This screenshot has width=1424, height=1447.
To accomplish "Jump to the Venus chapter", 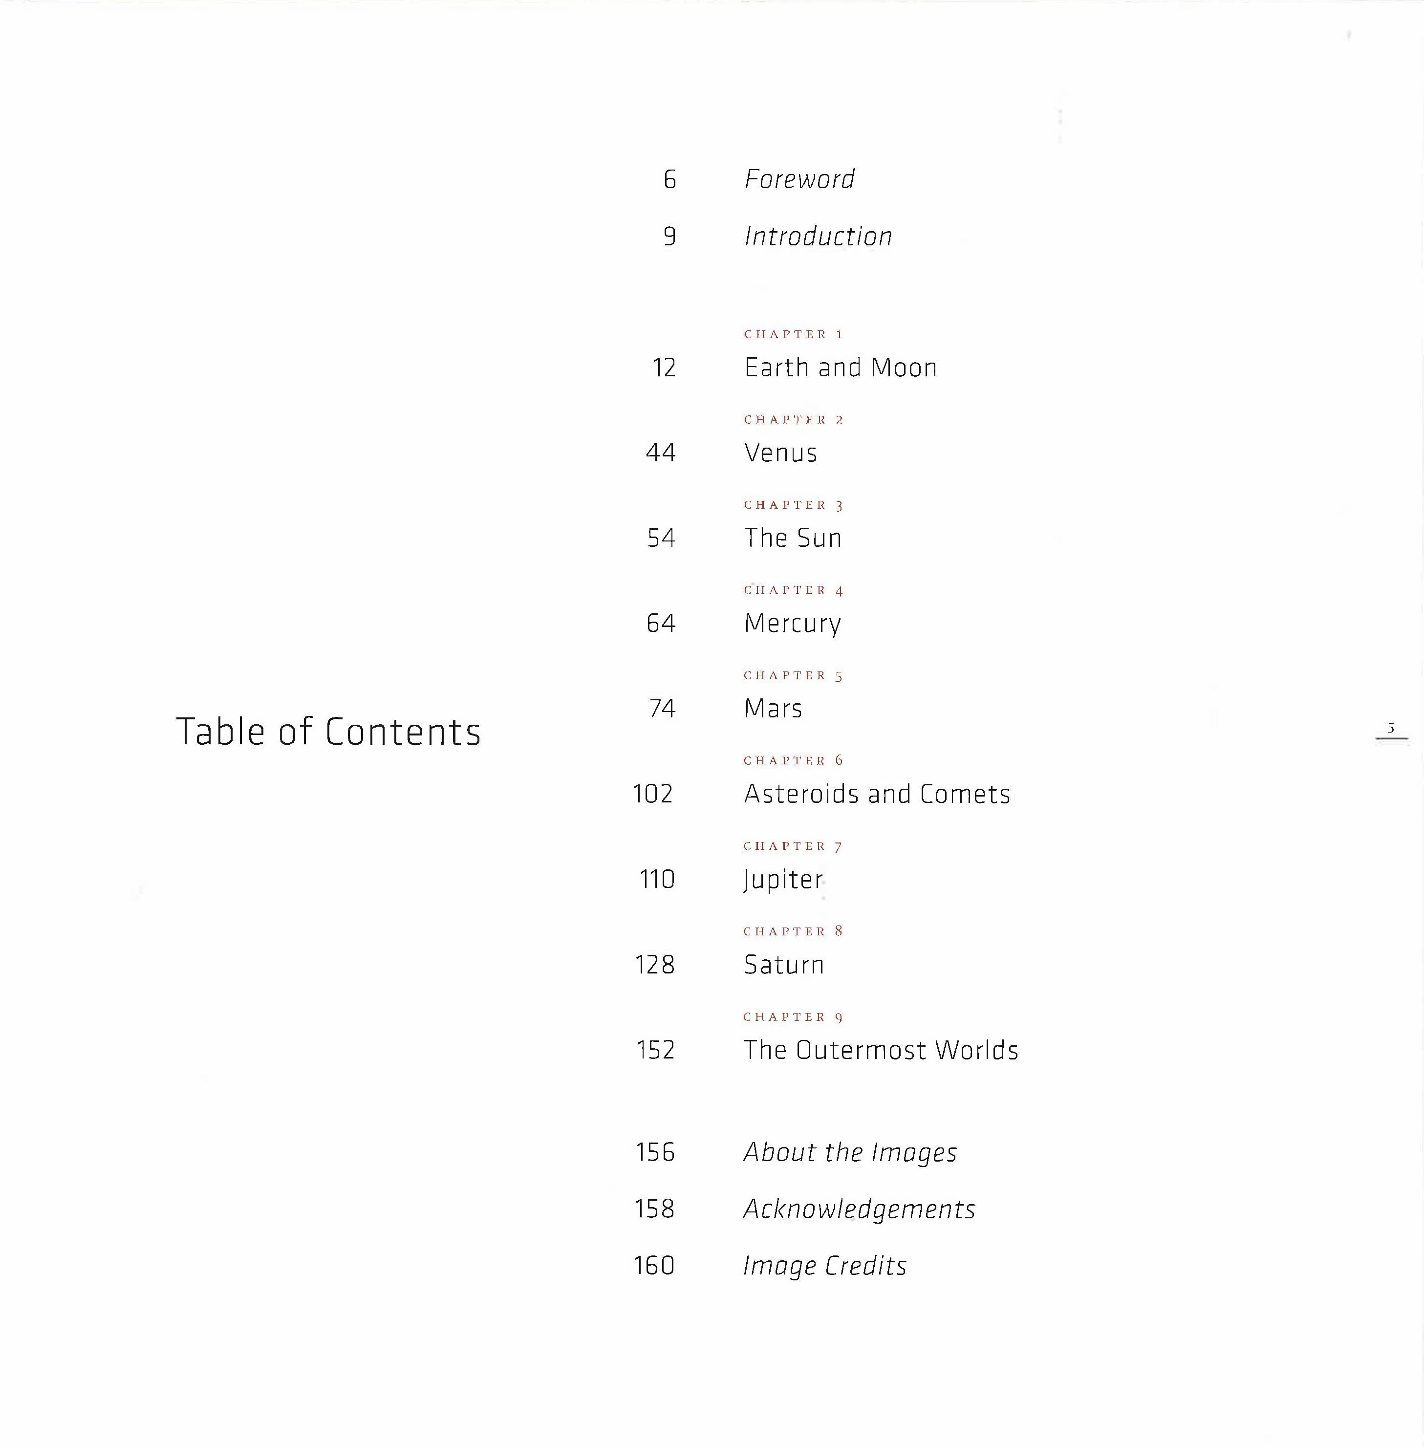I will click(x=780, y=453).
